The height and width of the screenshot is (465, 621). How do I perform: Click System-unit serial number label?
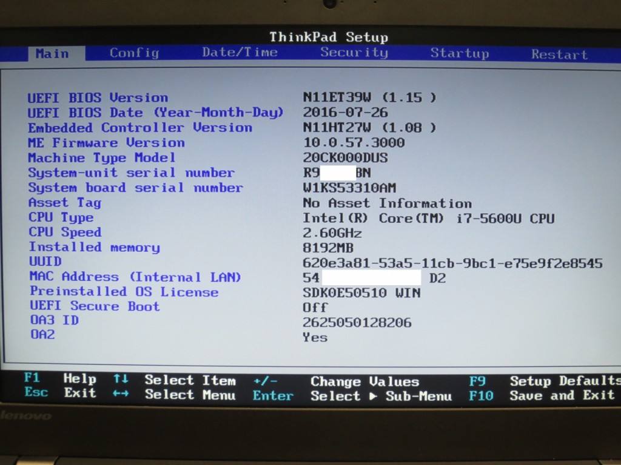[x=131, y=173]
